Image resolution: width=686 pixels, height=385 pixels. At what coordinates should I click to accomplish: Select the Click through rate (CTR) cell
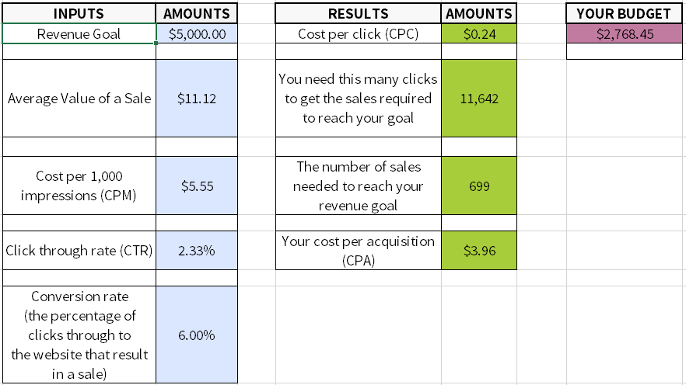click(x=79, y=250)
